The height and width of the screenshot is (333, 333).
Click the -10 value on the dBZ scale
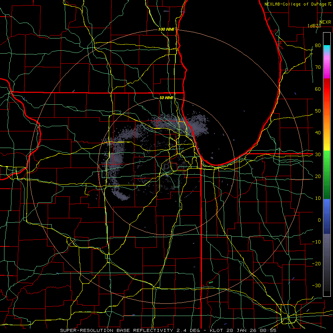316,242
